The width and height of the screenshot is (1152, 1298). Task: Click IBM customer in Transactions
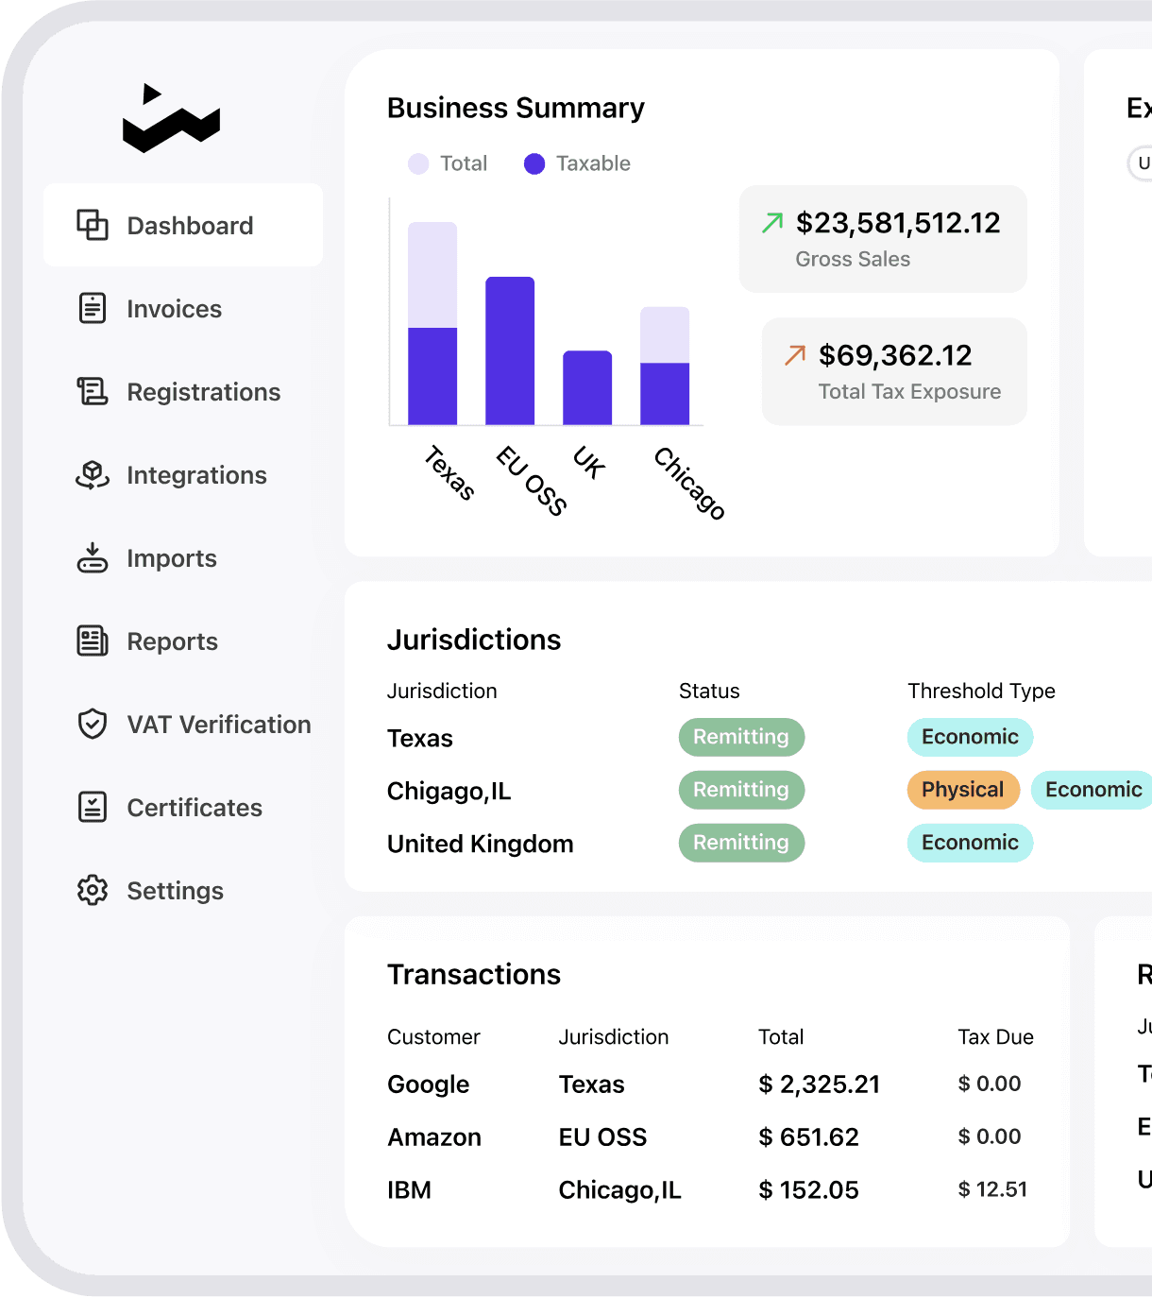point(409,1189)
